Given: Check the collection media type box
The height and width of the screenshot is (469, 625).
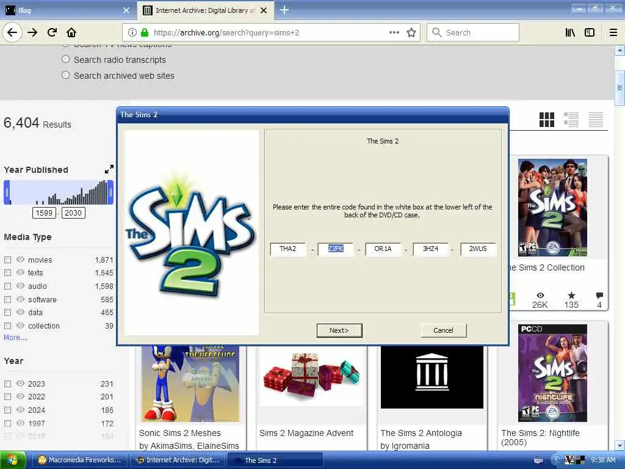Looking at the screenshot, I should (x=7, y=326).
